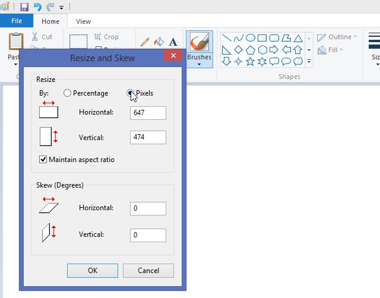Open the shape Fill dropdown
Screen dimensions: 380x298
[330, 50]
